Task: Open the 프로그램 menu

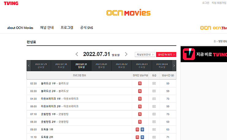Action: point(67,28)
